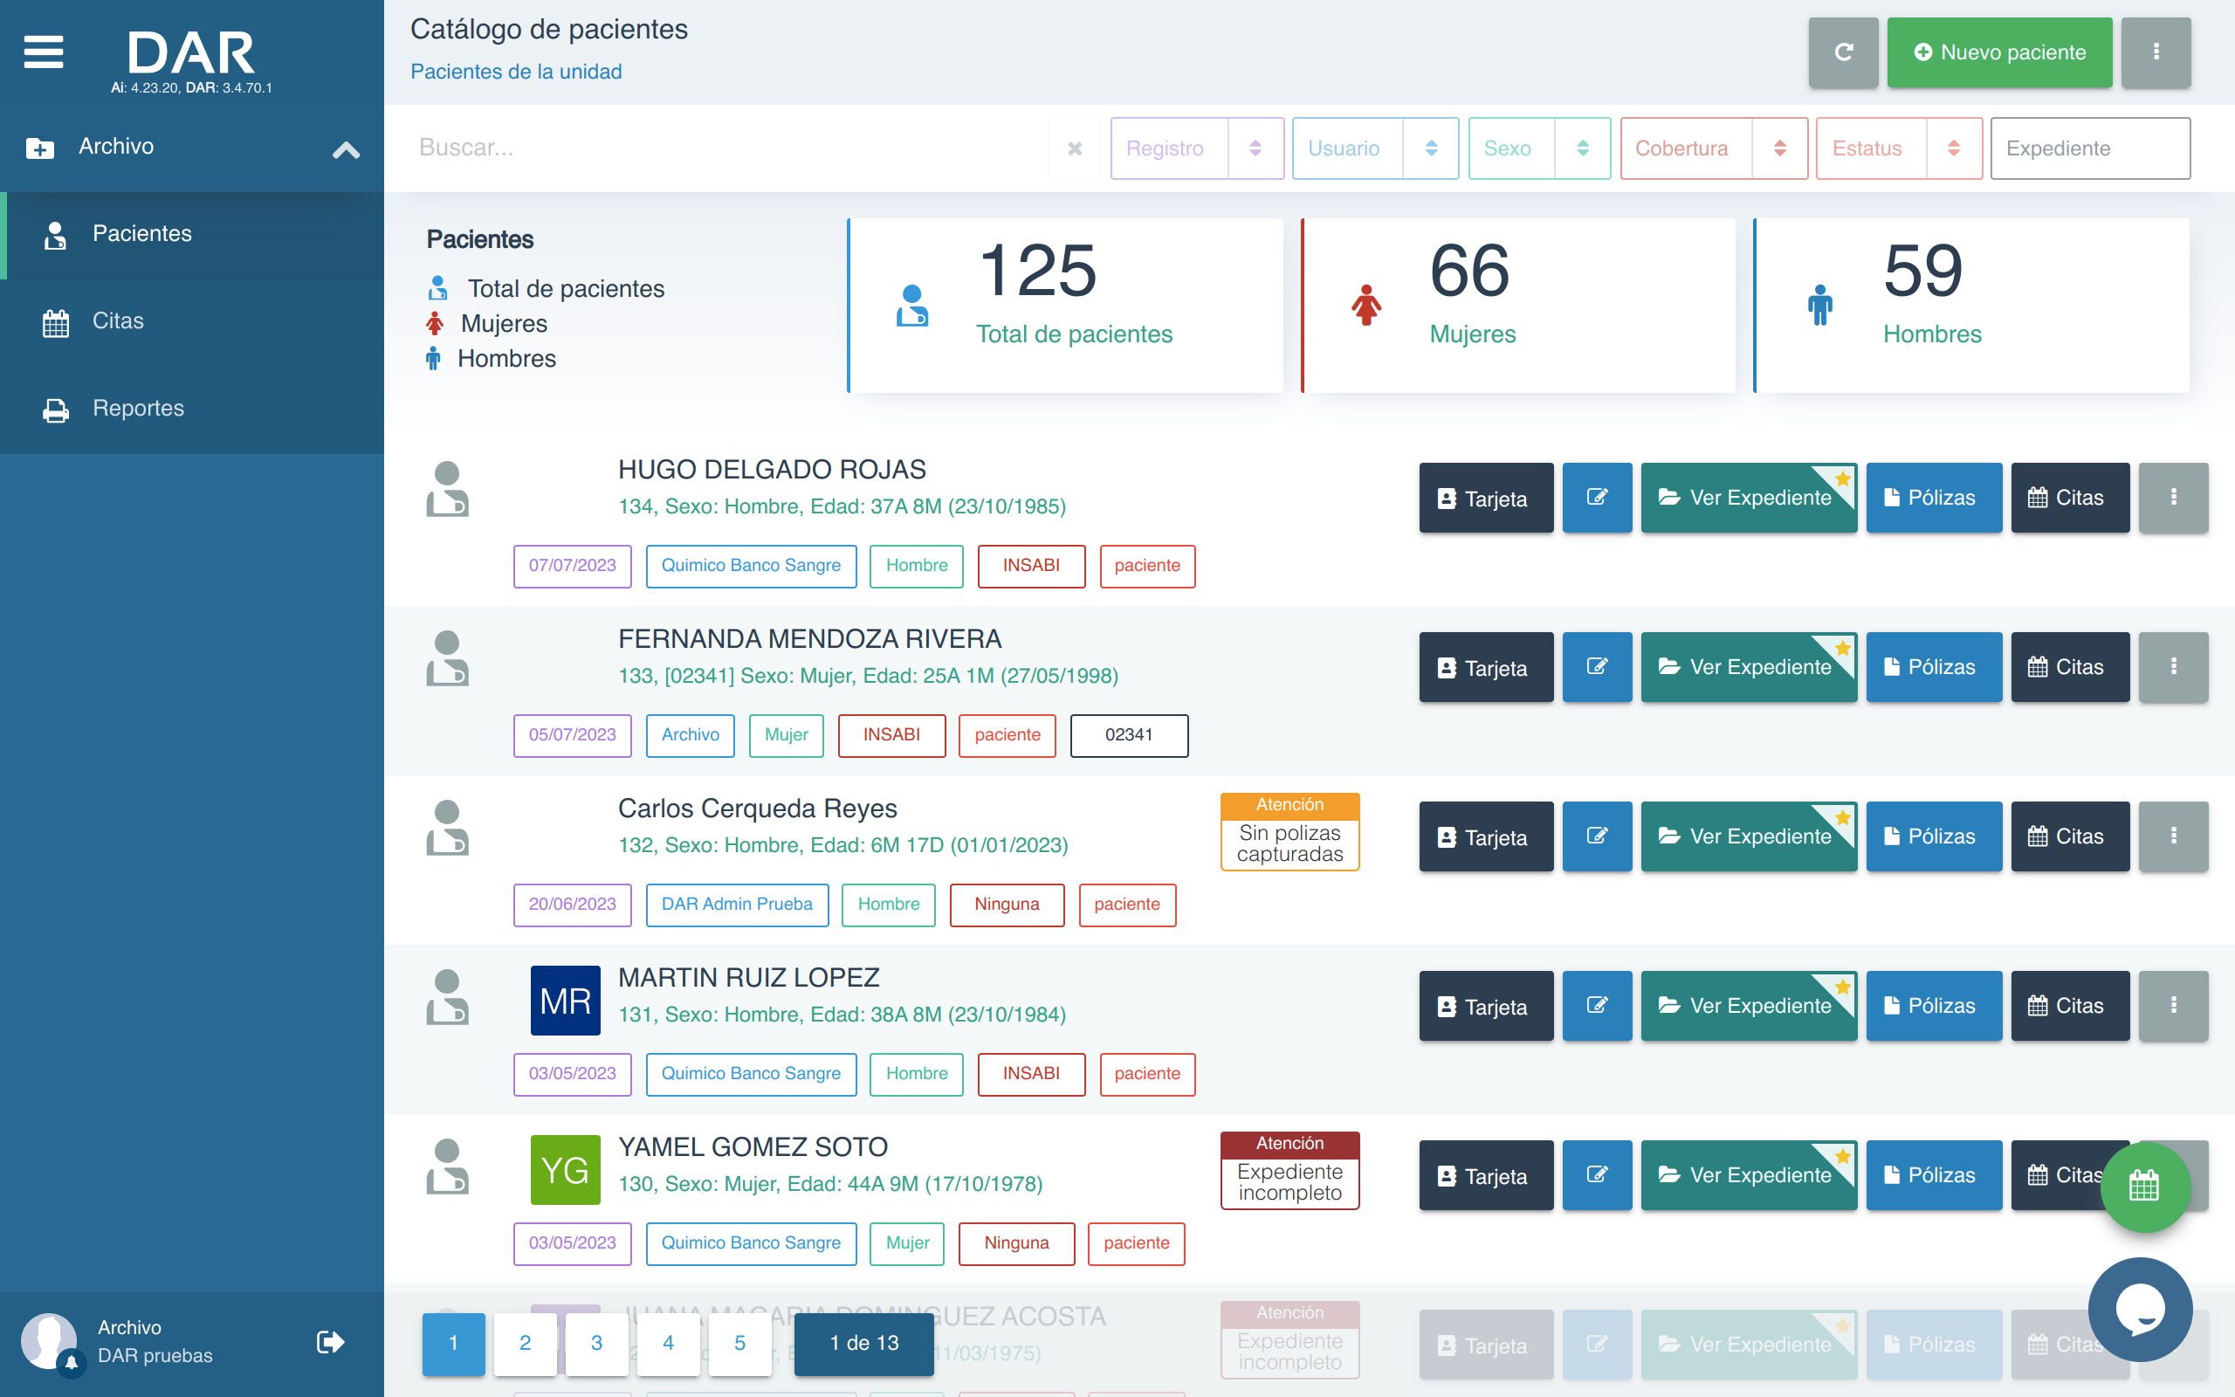Click the 02341 expediente tag

tap(1129, 735)
